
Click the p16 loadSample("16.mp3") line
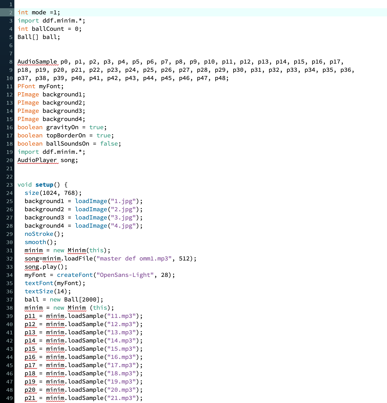84,357
